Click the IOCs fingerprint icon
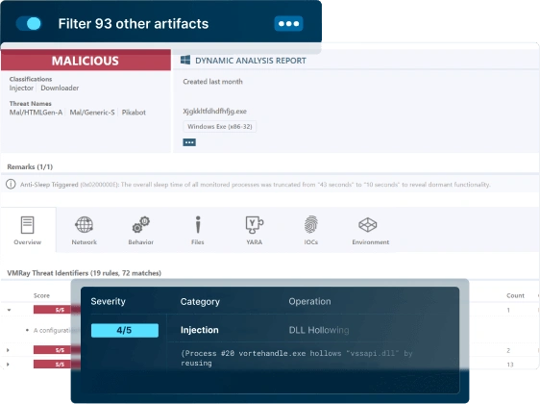Viewport: 540px width, 404px height. tap(311, 225)
